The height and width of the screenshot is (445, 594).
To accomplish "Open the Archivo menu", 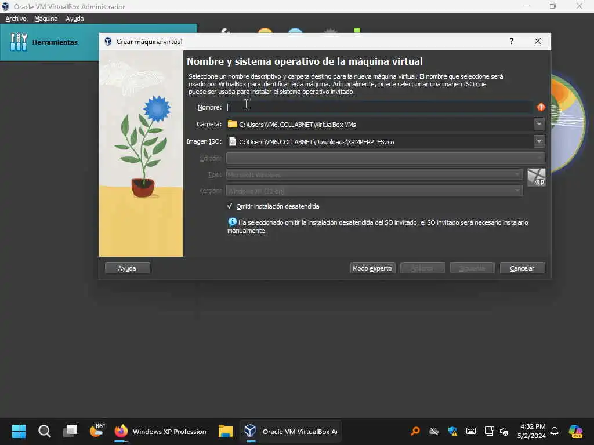I will 16,19.
